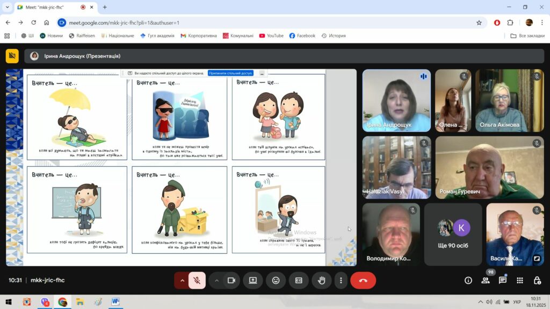550x309 pixels.
Task: Expand audio settings arrow beside microphone
Action: (182, 280)
